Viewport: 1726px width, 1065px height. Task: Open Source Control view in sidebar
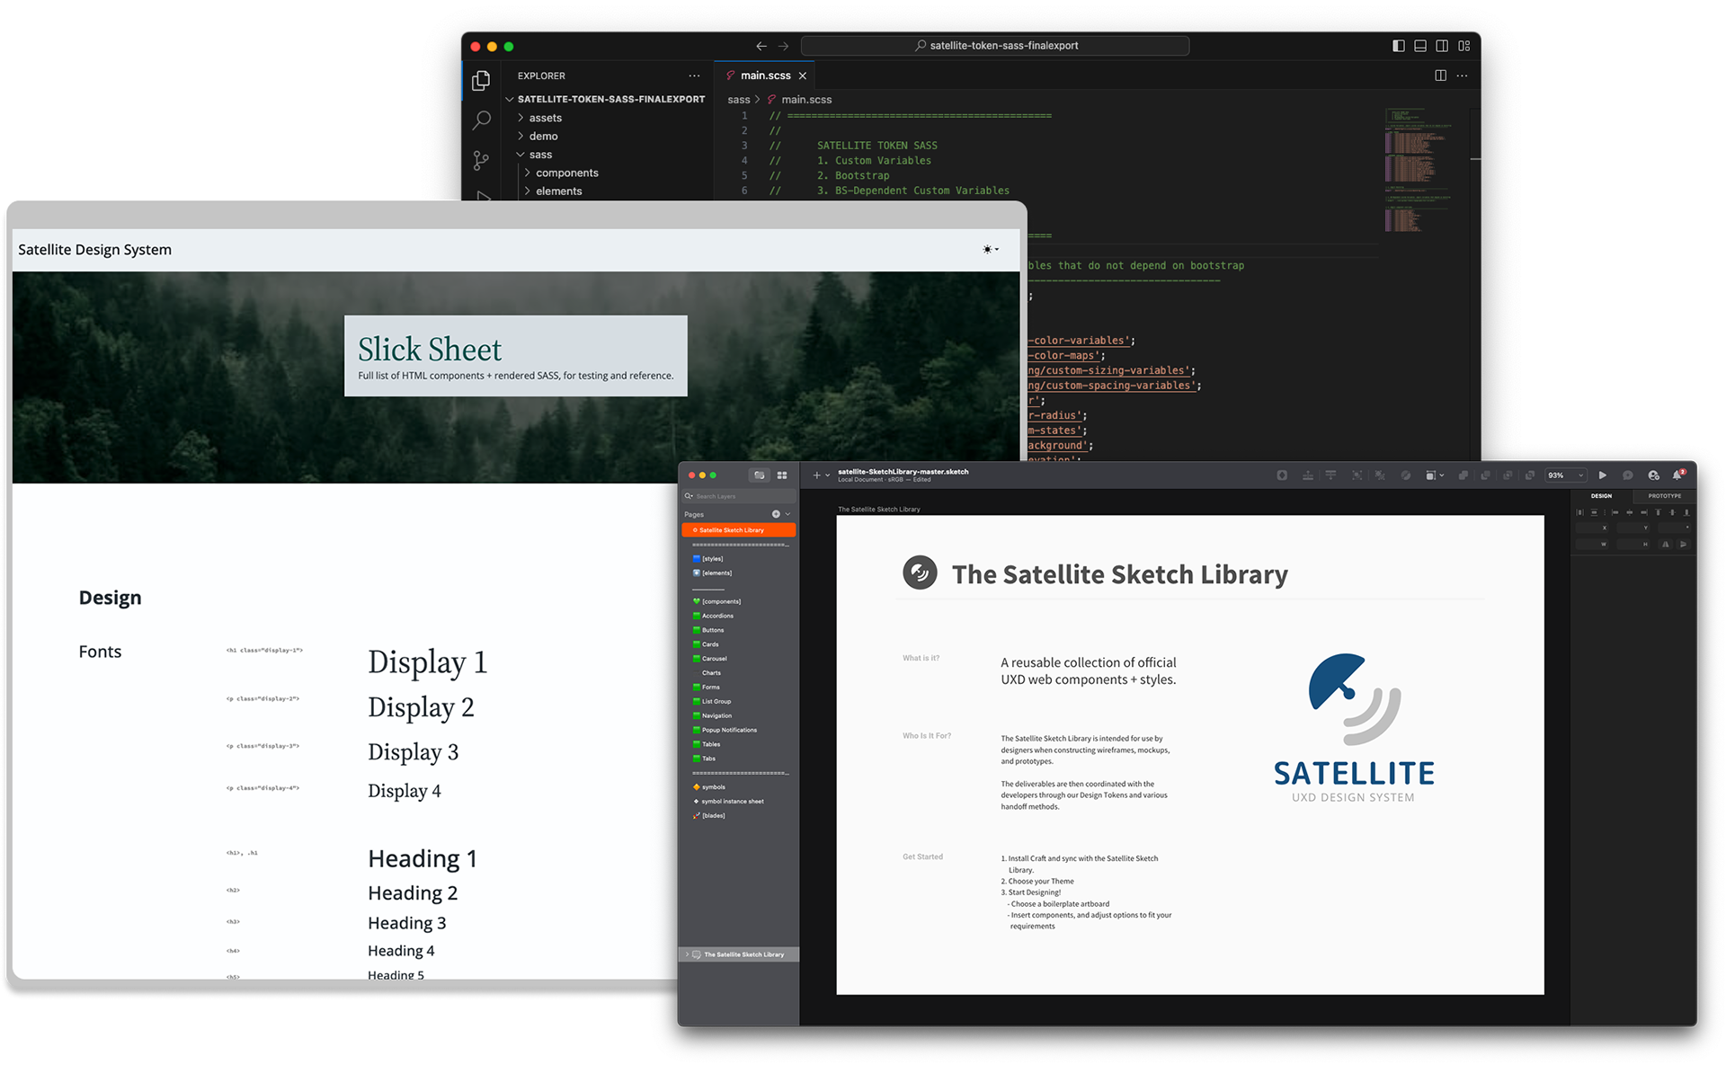481,161
